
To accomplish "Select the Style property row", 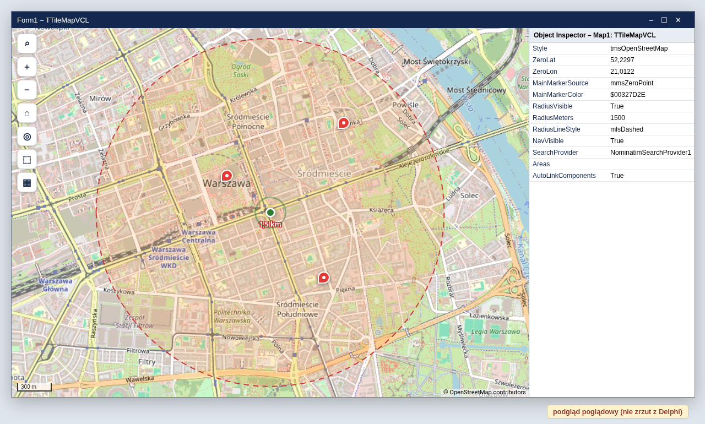I will click(612, 48).
